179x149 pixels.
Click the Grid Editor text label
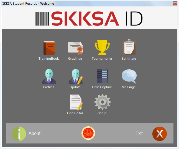coord(75,113)
